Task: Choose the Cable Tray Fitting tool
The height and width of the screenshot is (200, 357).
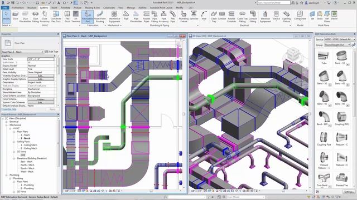Action: tap(242, 17)
